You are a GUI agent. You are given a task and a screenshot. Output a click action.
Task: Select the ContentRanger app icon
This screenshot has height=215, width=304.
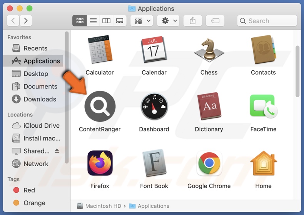tap(100, 106)
